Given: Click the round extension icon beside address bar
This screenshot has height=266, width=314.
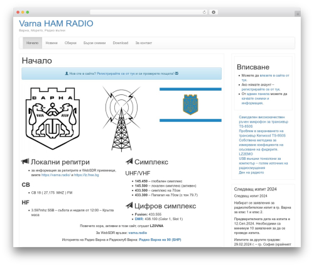Looking at the screenshot, I should 214,13.
